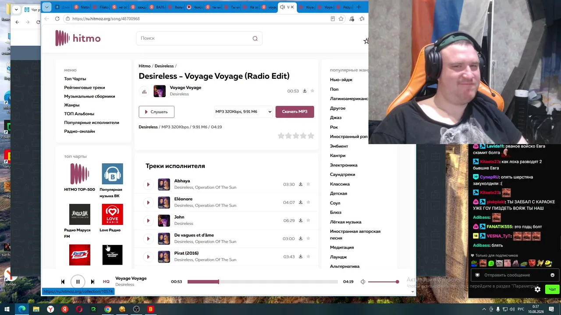Open Microsoft Edge from the taskbar
Viewport: 561px width, 315px height.
pos(21,309)
